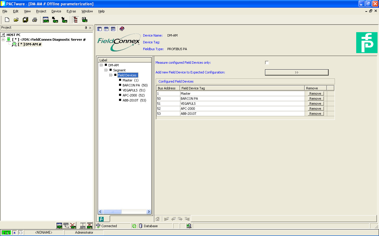The image size is (379, 236).
Task: Open the Window menu
Action: (87, 11)
